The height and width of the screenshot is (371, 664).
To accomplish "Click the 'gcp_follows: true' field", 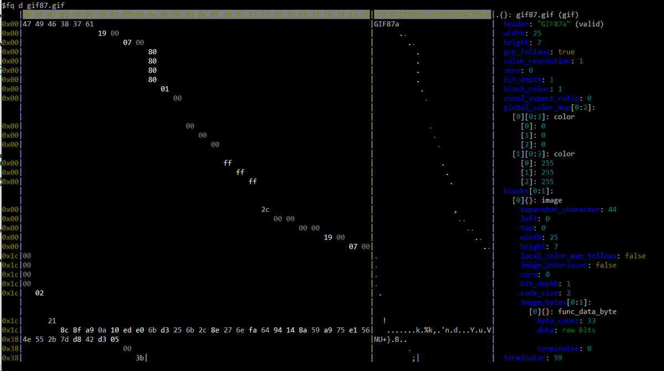I will click(539, 52).
